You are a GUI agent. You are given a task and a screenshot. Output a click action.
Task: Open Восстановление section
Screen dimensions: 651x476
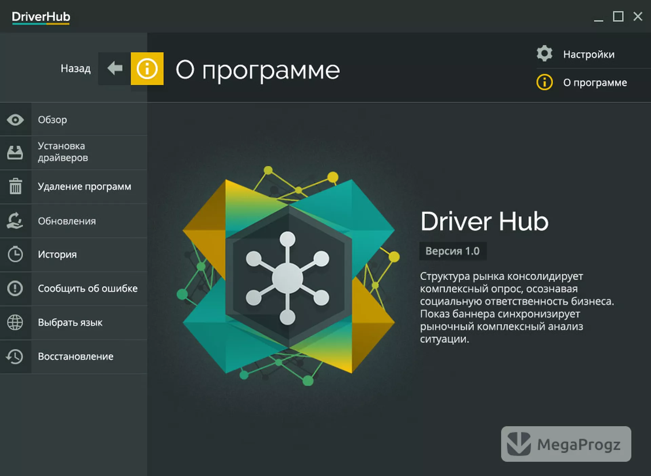(x=74, y=356)
